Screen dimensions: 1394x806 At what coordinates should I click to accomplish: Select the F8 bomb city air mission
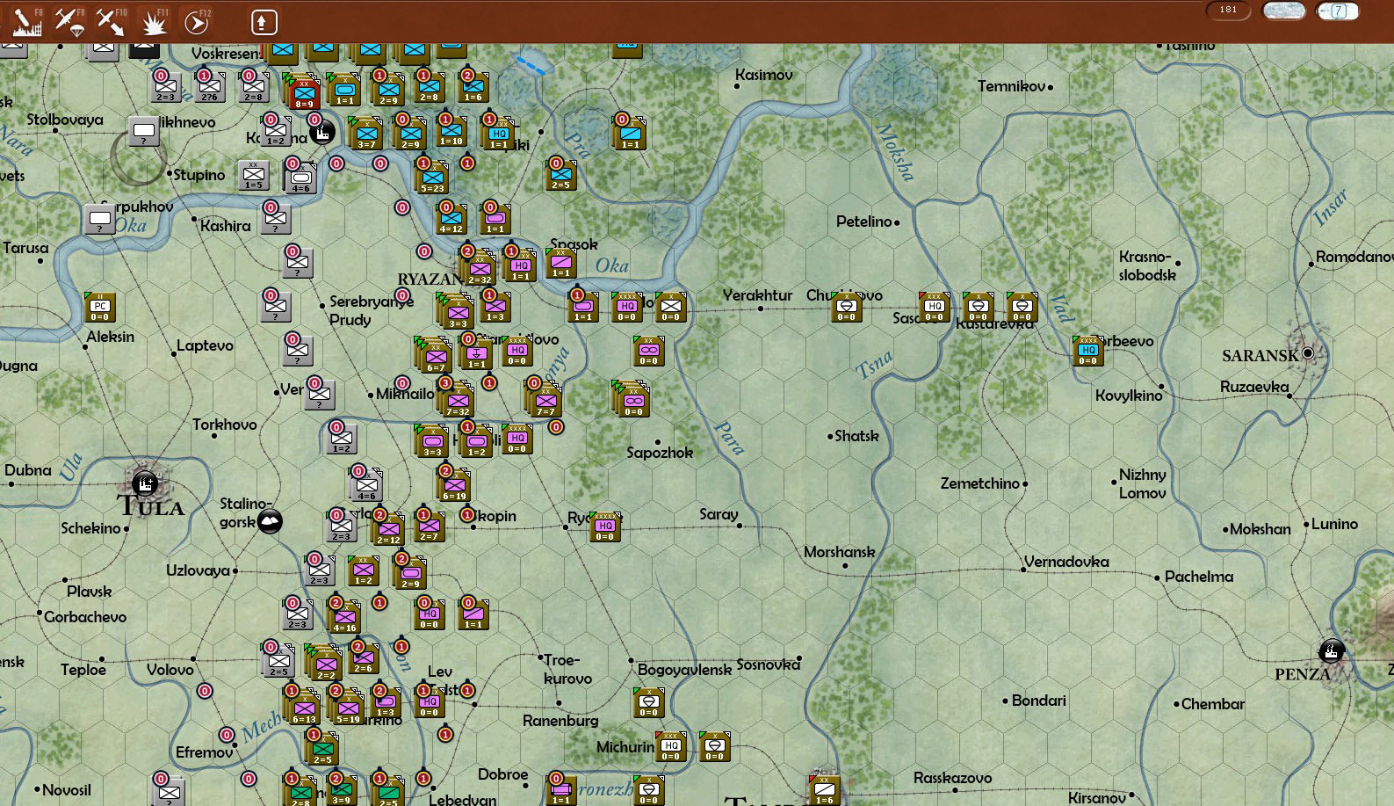(x=26, y=21)
